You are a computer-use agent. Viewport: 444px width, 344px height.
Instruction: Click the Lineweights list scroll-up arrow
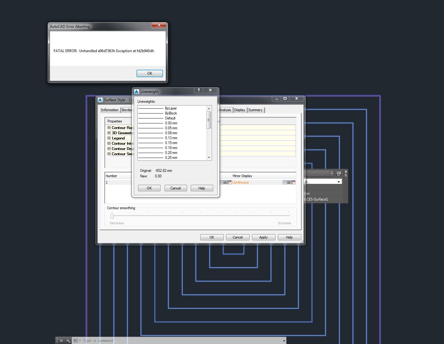209,108
